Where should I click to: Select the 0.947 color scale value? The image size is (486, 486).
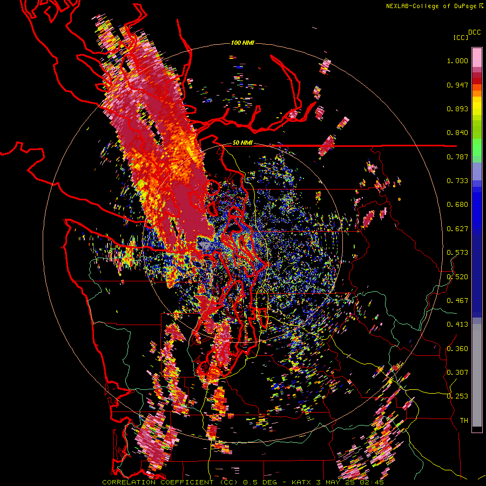click(457, 85)
